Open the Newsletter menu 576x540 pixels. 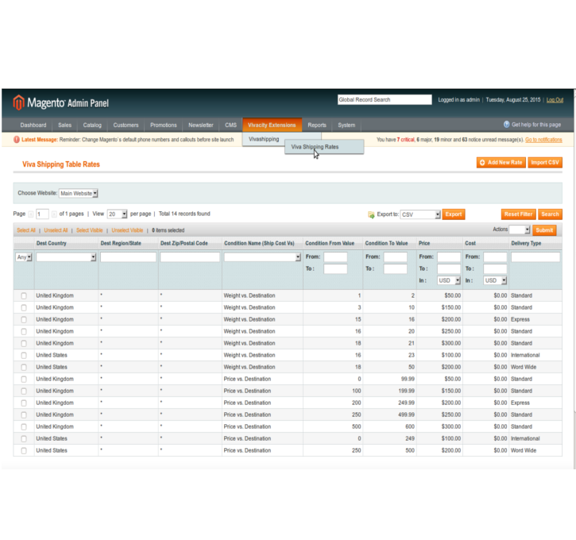(201, 125)
